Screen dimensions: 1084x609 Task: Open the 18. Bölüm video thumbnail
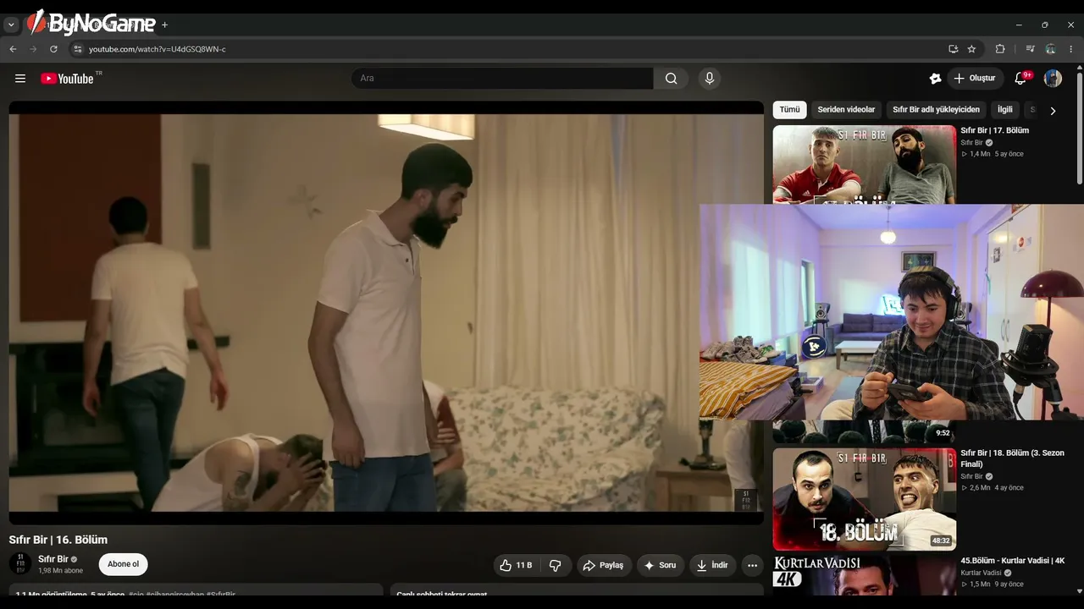(864, 499)
